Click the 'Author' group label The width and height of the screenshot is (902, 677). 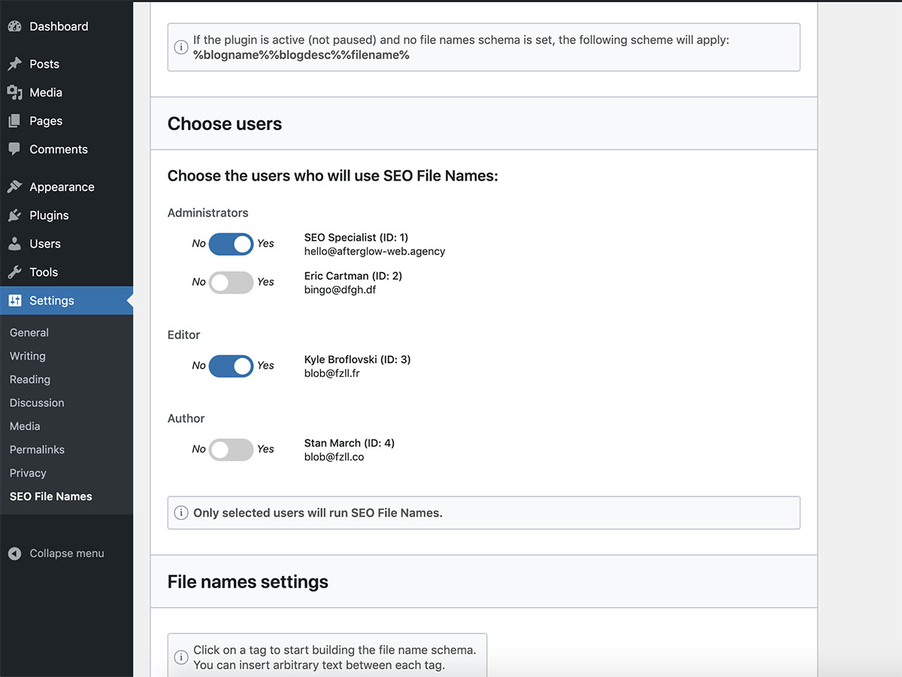point(186,418)
